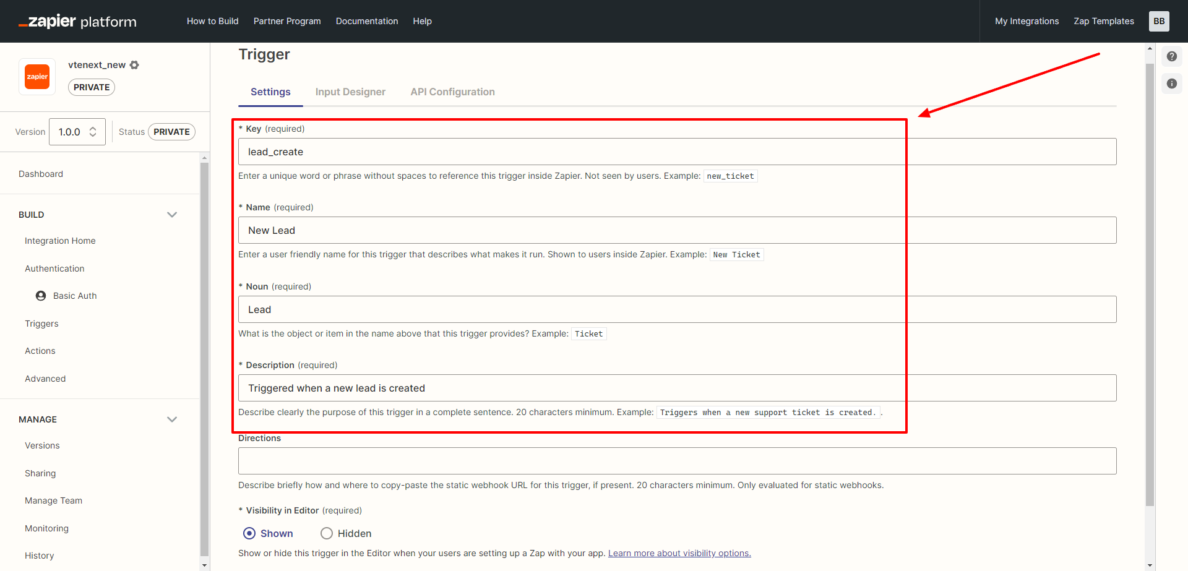The image size is (1188, 571).
Task: Open Basic Auth entry
Action: (75, 296)
